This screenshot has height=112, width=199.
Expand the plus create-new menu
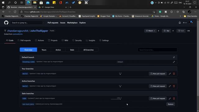(184, 23)
